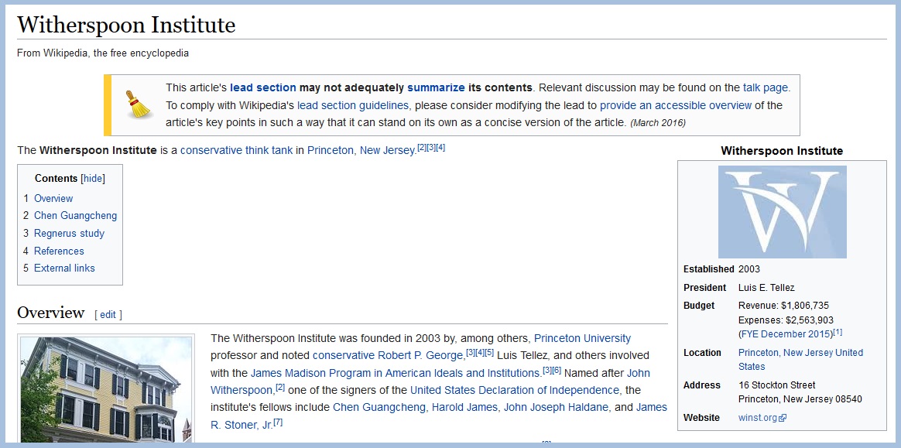Open citation [7] after Stoner, Jr.
Screen dimensions: 901x448
pos(278,422)
